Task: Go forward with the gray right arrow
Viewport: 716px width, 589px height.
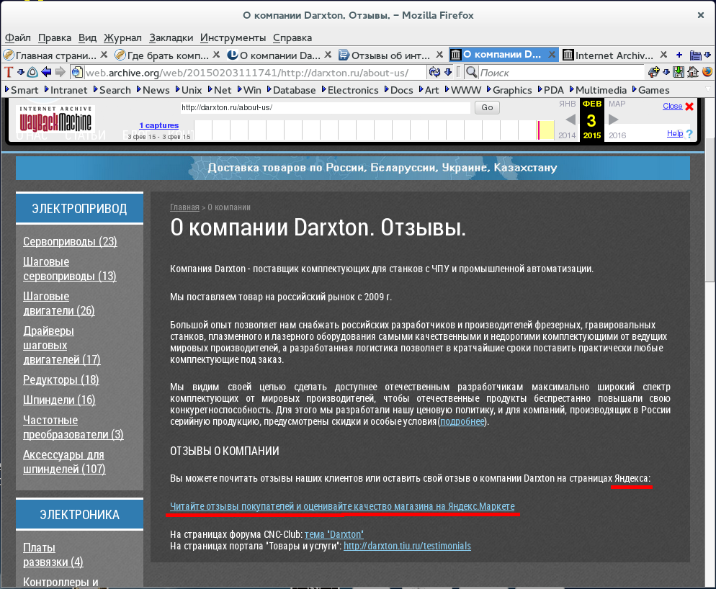Action: tap(61, 72)
